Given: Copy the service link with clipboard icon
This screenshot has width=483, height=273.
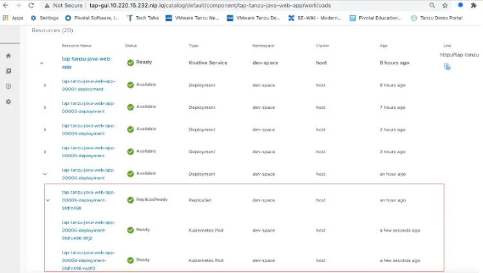Looking at the screenshot, I should tap(447, 66).
